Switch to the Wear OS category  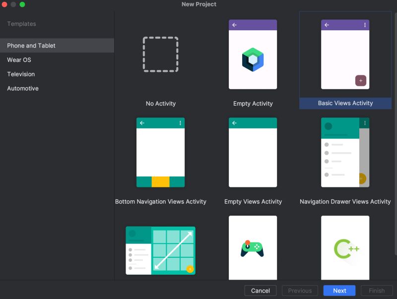coord(57,60)
